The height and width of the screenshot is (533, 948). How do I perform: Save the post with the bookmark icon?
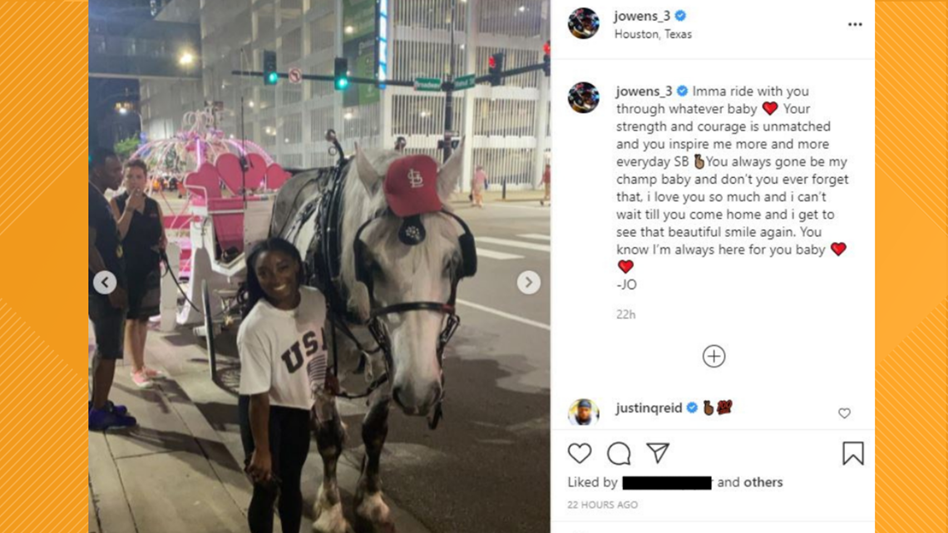click(852, 453)
